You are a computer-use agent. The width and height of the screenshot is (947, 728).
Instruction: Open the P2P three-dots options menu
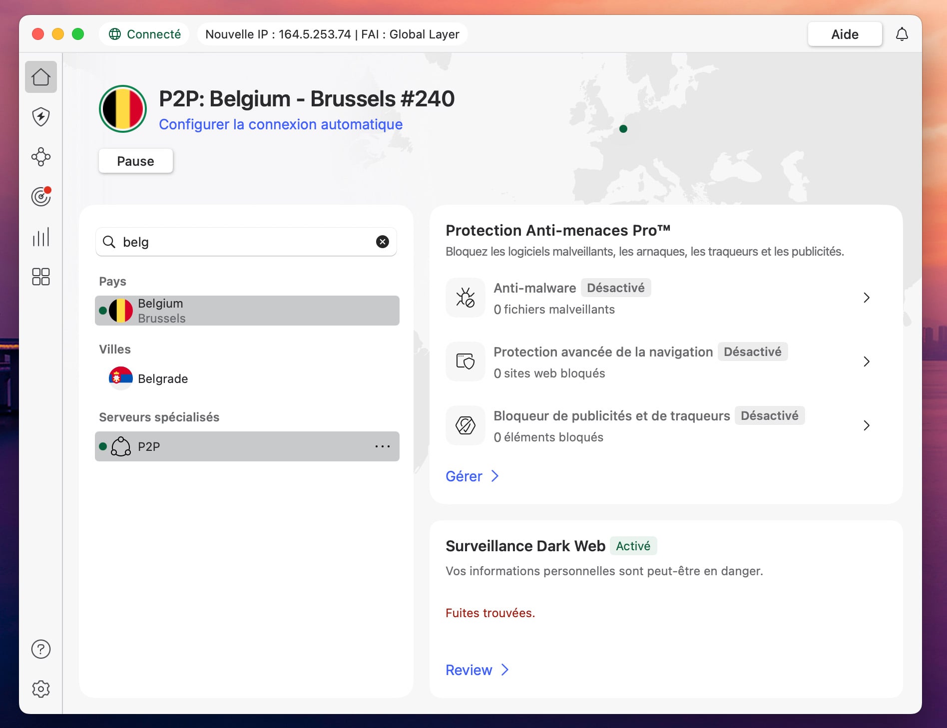tap(383, 446)
